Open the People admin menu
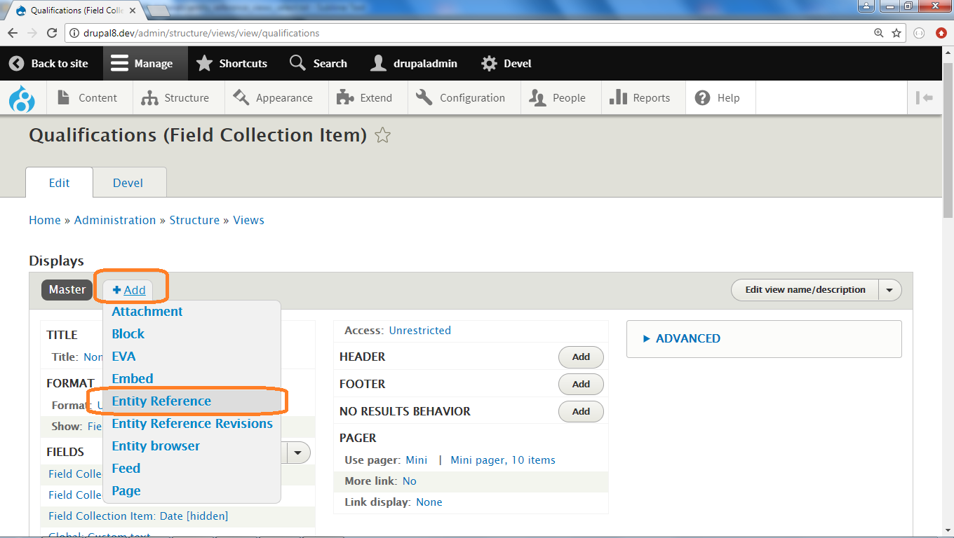 pos(560,98)
